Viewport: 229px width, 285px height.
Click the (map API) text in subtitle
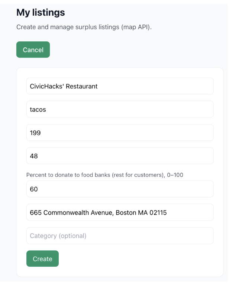[x=136, y=27]
